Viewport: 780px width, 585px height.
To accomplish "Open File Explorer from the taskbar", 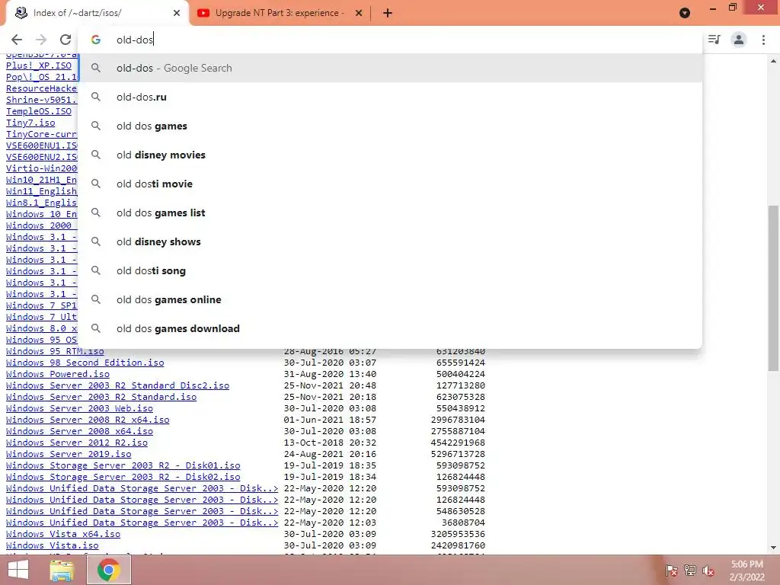I will pos(61,570).
